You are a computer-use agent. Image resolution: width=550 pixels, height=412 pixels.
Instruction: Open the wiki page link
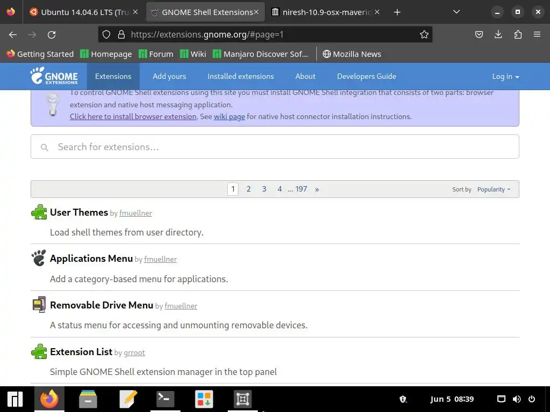pos(229,116)
